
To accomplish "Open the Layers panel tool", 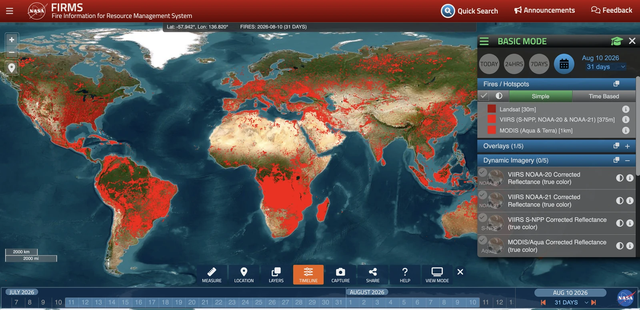I will click(276, 275).
